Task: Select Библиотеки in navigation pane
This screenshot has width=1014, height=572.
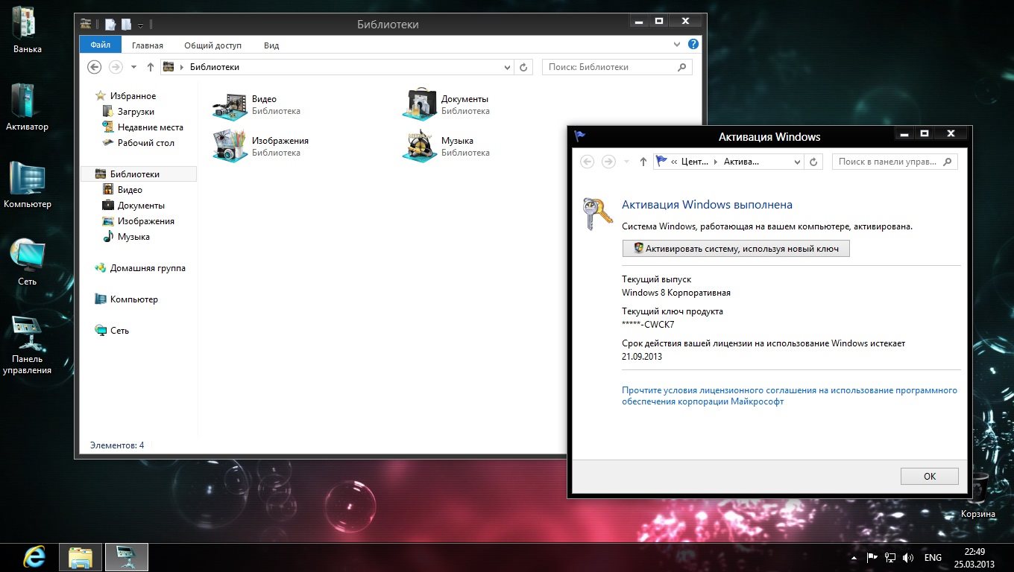Action: tap(139, 174)
